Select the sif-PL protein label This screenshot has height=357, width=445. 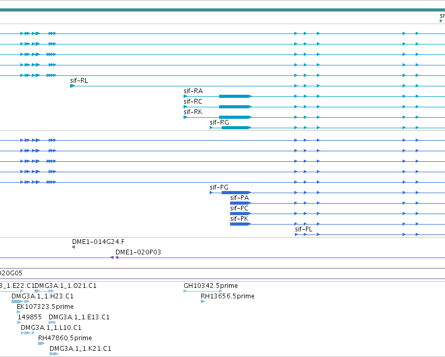[x=303, y=229]
